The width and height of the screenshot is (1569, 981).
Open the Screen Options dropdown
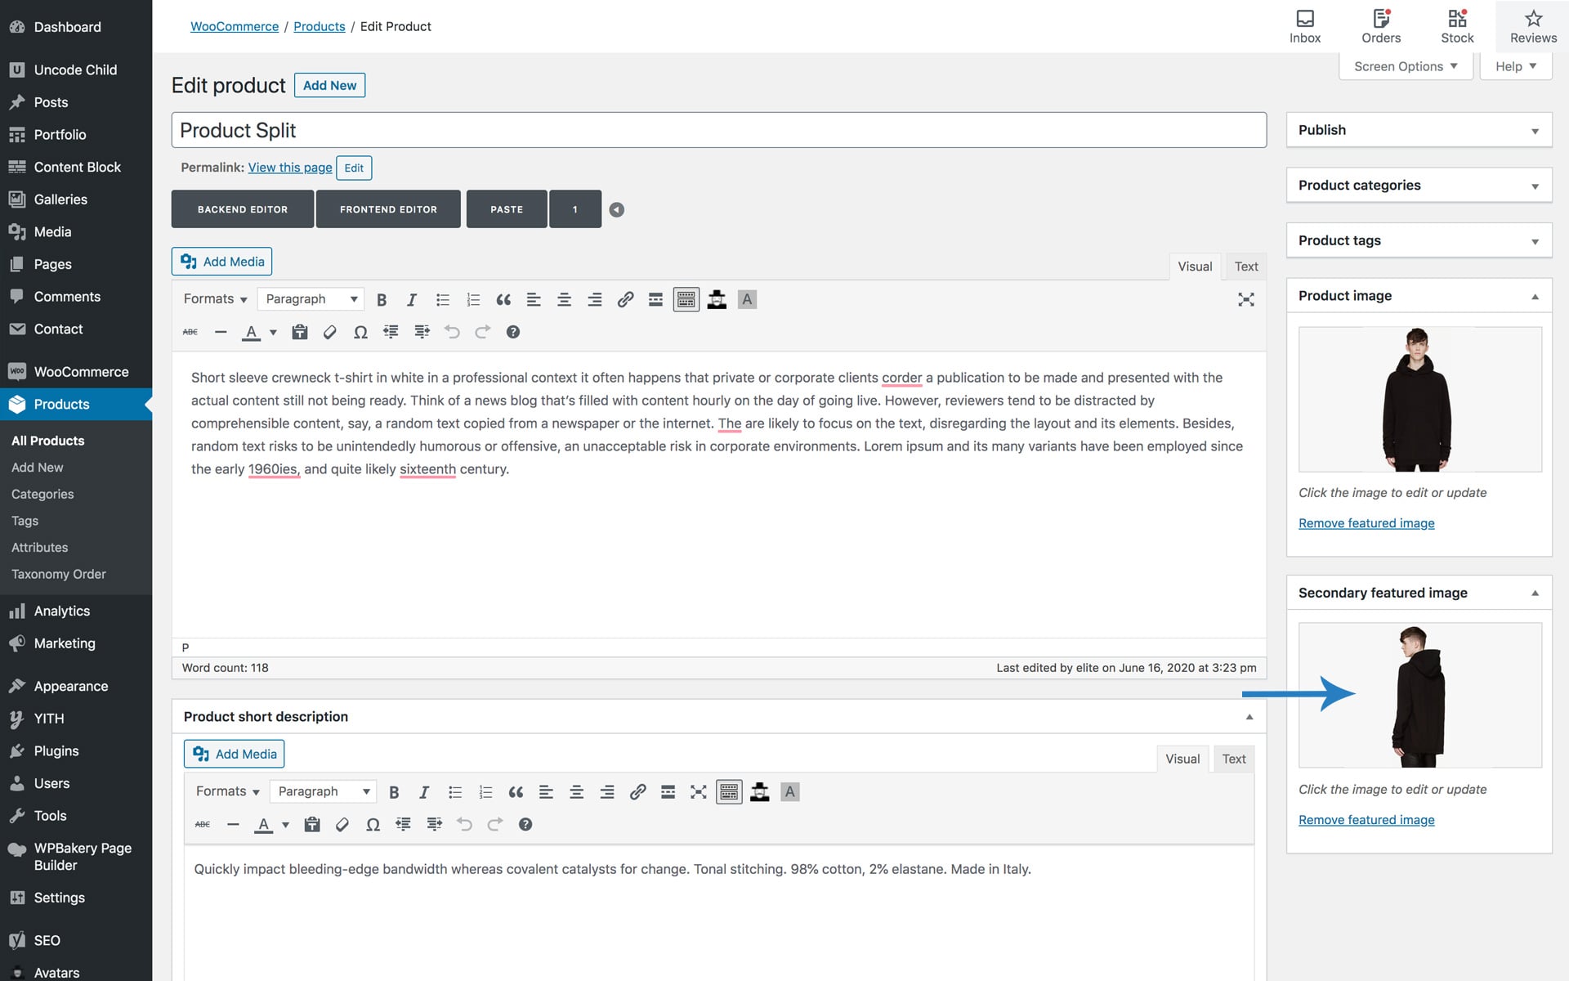click(x=1406, y=67)
